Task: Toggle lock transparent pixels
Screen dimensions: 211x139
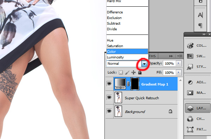Action: point(121,72)
